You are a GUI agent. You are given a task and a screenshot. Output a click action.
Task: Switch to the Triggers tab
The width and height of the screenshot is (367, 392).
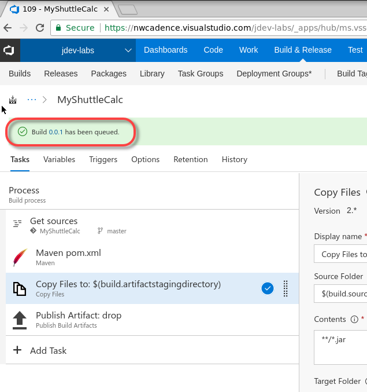point(103,159)
